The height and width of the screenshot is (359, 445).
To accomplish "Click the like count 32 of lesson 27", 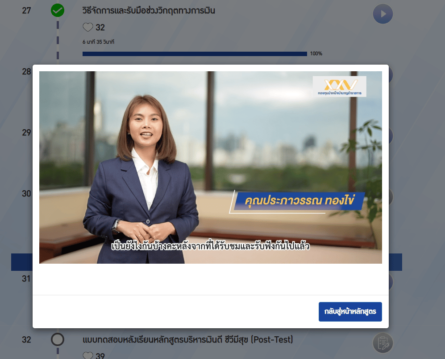I will [100, 28].
